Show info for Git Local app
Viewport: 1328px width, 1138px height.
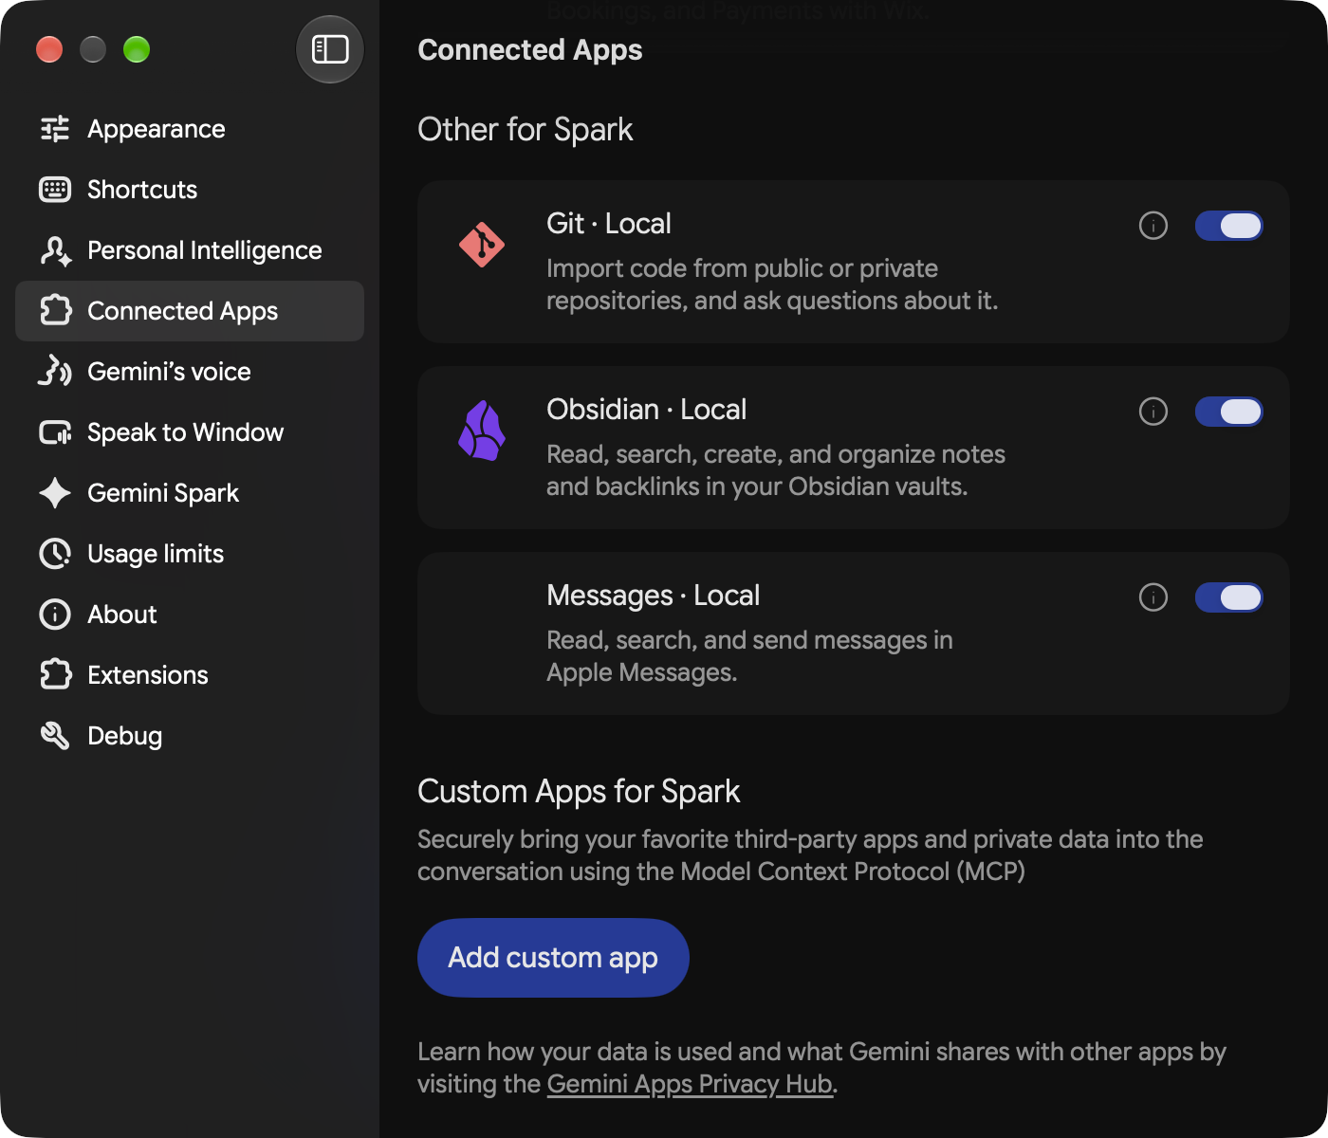pos(1153,226)
